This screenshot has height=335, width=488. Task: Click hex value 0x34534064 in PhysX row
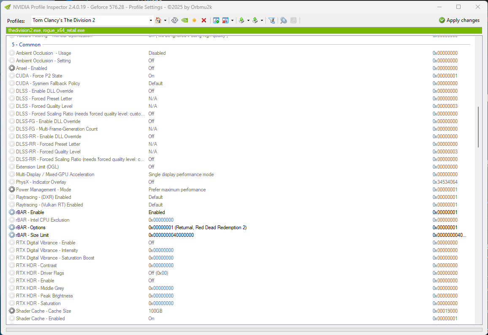445,182
